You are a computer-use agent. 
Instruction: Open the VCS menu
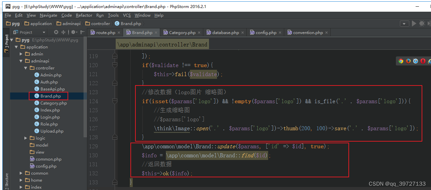[127, 15]
